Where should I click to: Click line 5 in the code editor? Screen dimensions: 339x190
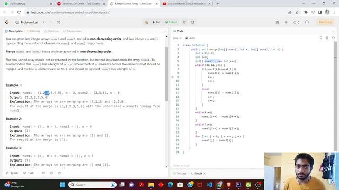point(216,61)
